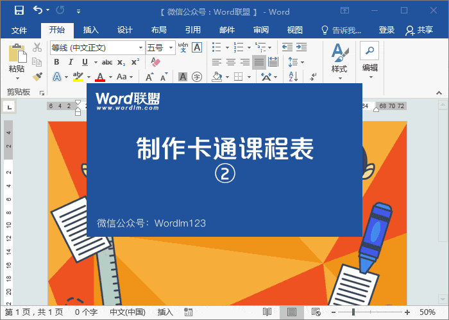
Task: Click the Text Effects A icon
Action: pyautogui.click(x=57, y=77)
